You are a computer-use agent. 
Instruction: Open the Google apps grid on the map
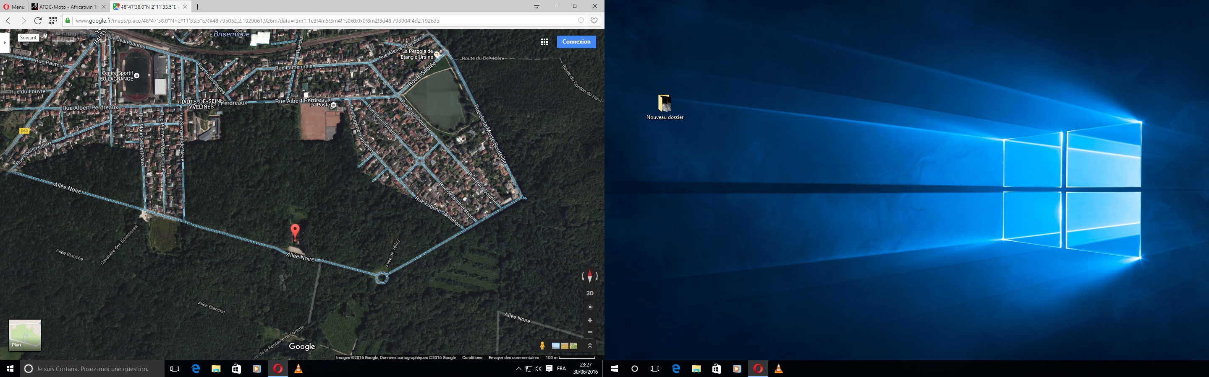tap(544, 42)
